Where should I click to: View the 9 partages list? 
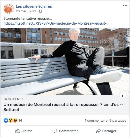click(118, 121)
